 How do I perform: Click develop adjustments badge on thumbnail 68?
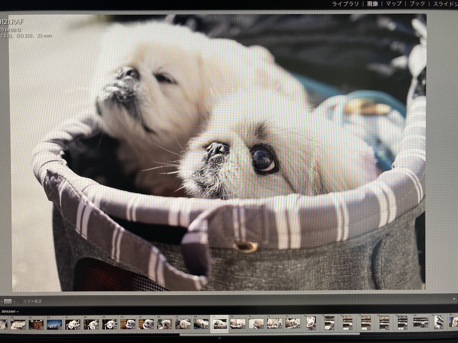pos(206,327)
